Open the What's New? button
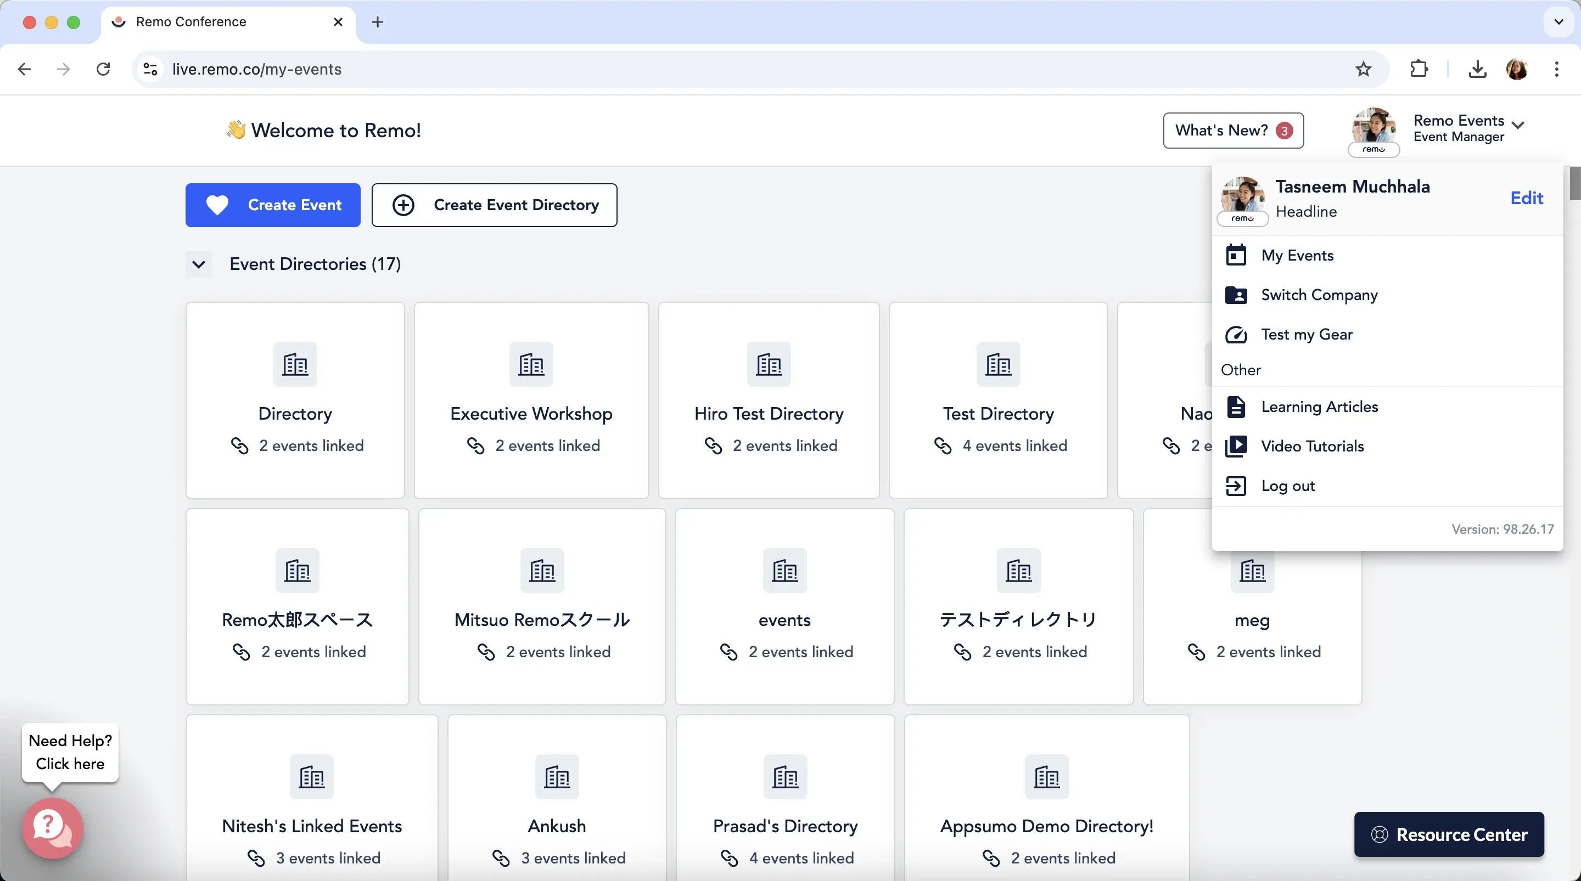This screenshot has height=881, width=1581. click(1233, 130)
